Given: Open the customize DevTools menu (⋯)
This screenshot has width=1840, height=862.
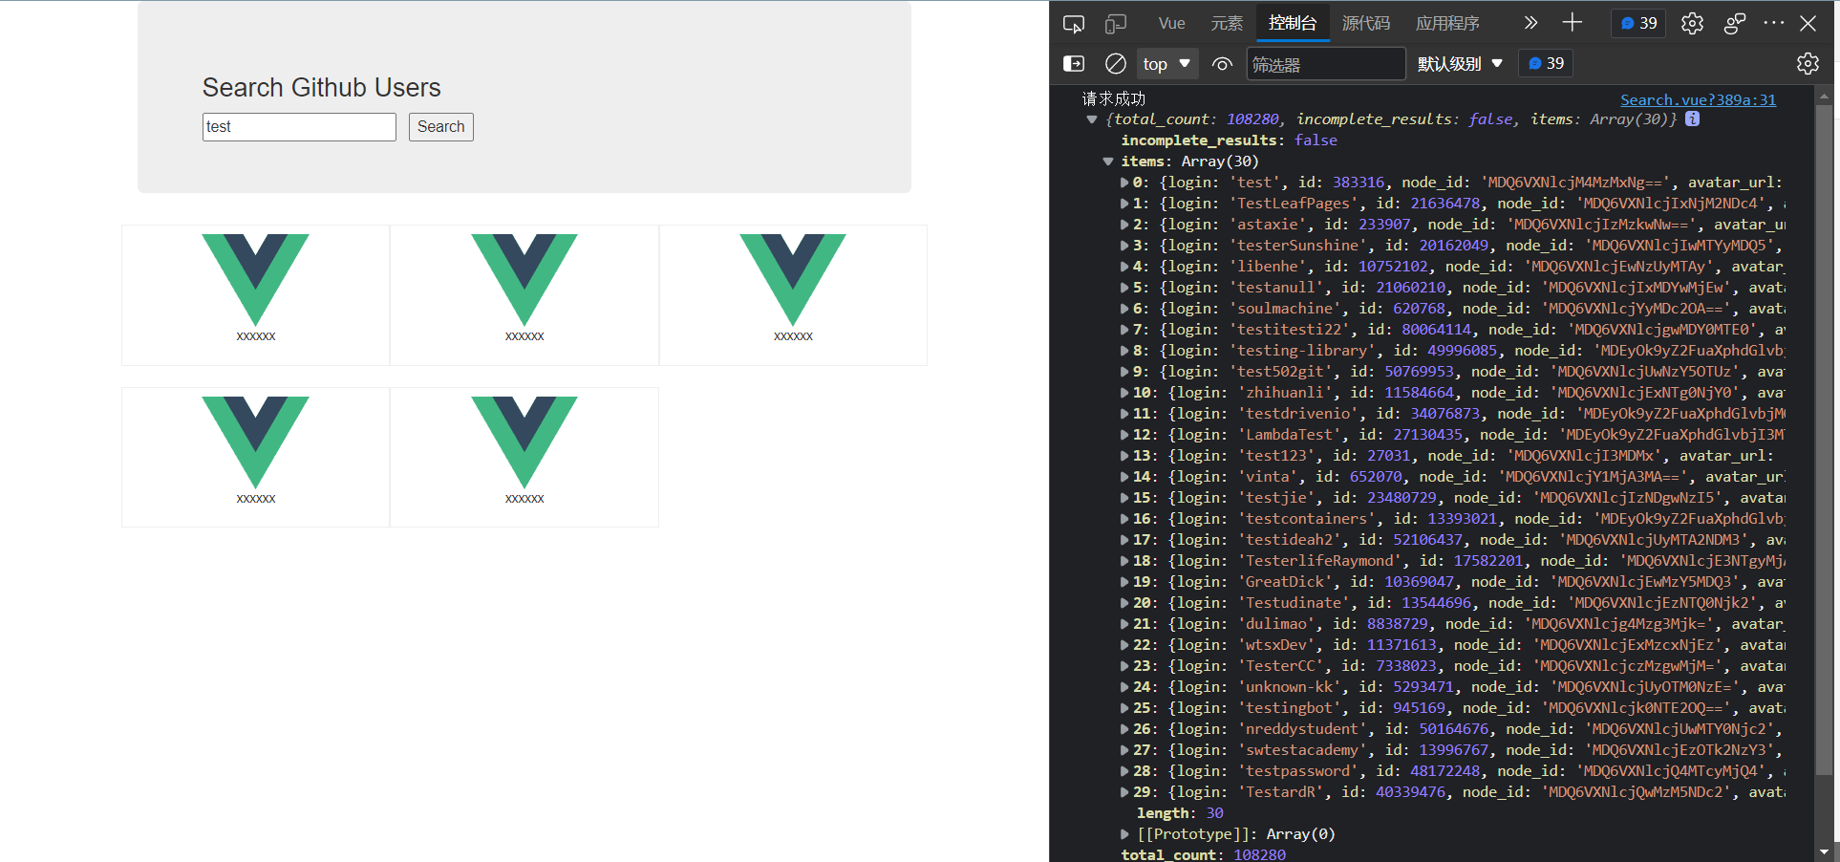Looking at the screenshot, I should point(1774,23).
